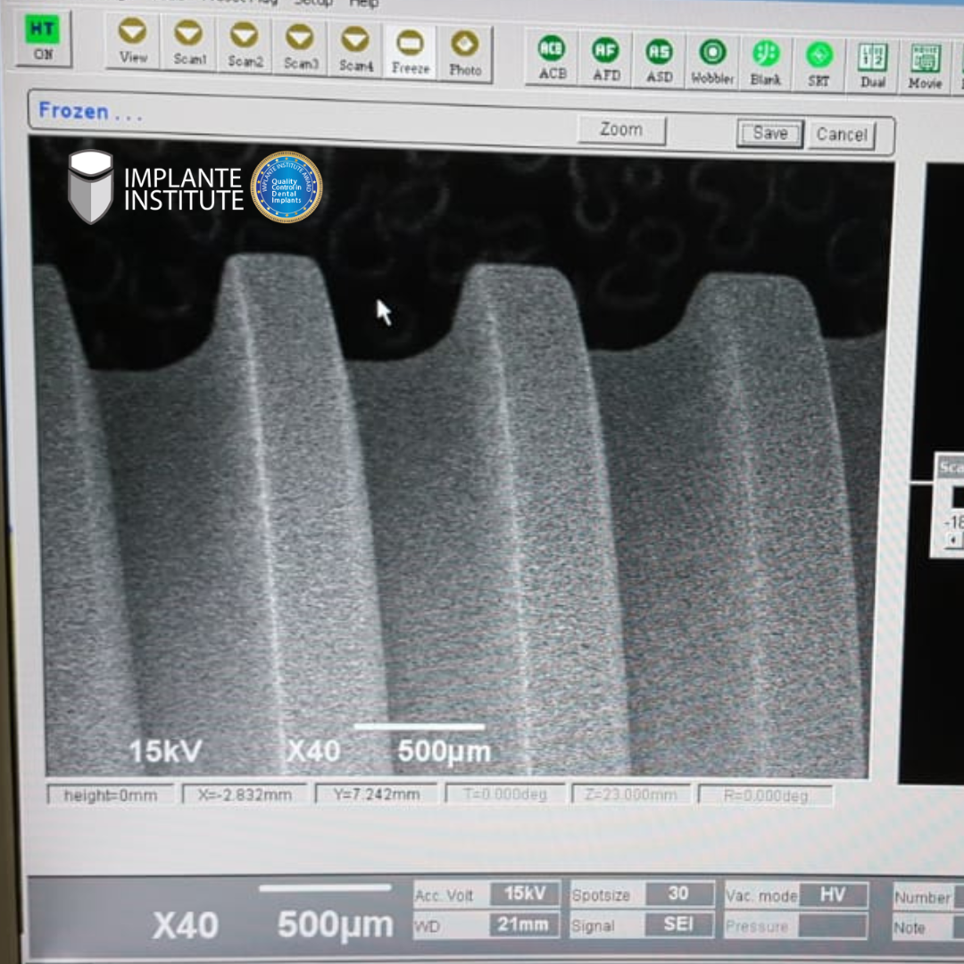The height and width of the screenshot is (964, 964).
Task: Open the Vac. mode HV setting
Action: [832, 895]
